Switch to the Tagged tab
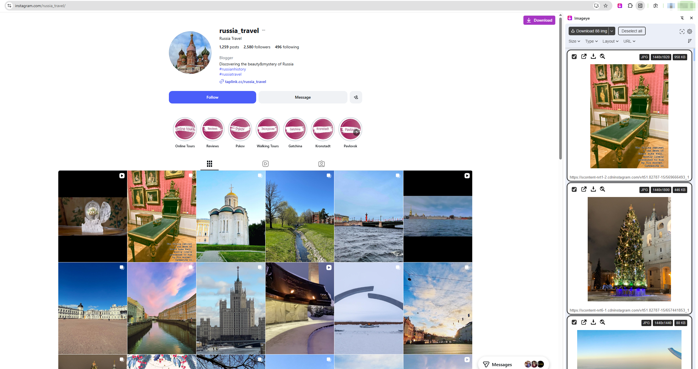 click(322, 164)
